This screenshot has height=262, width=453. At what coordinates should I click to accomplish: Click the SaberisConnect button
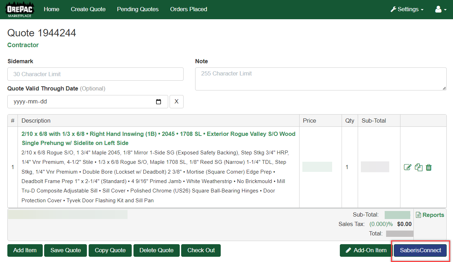click(420, 250)
